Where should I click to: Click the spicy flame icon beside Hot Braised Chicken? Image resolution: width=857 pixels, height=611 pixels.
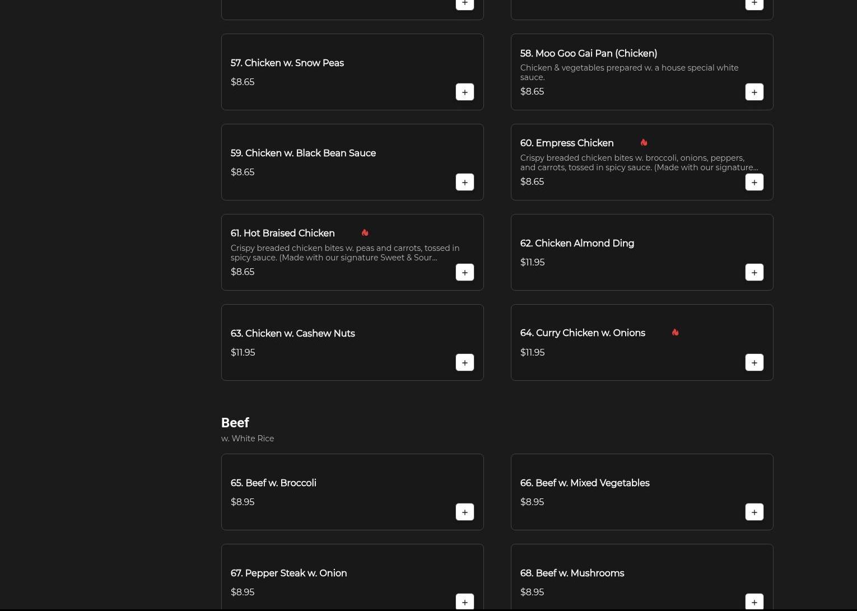[365, 233]
